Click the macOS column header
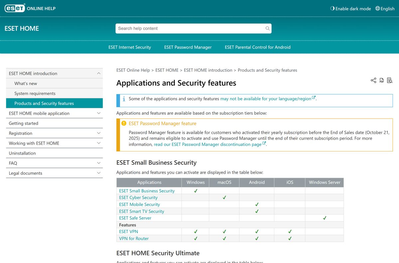399x263 pixels. tap(224, 182)
